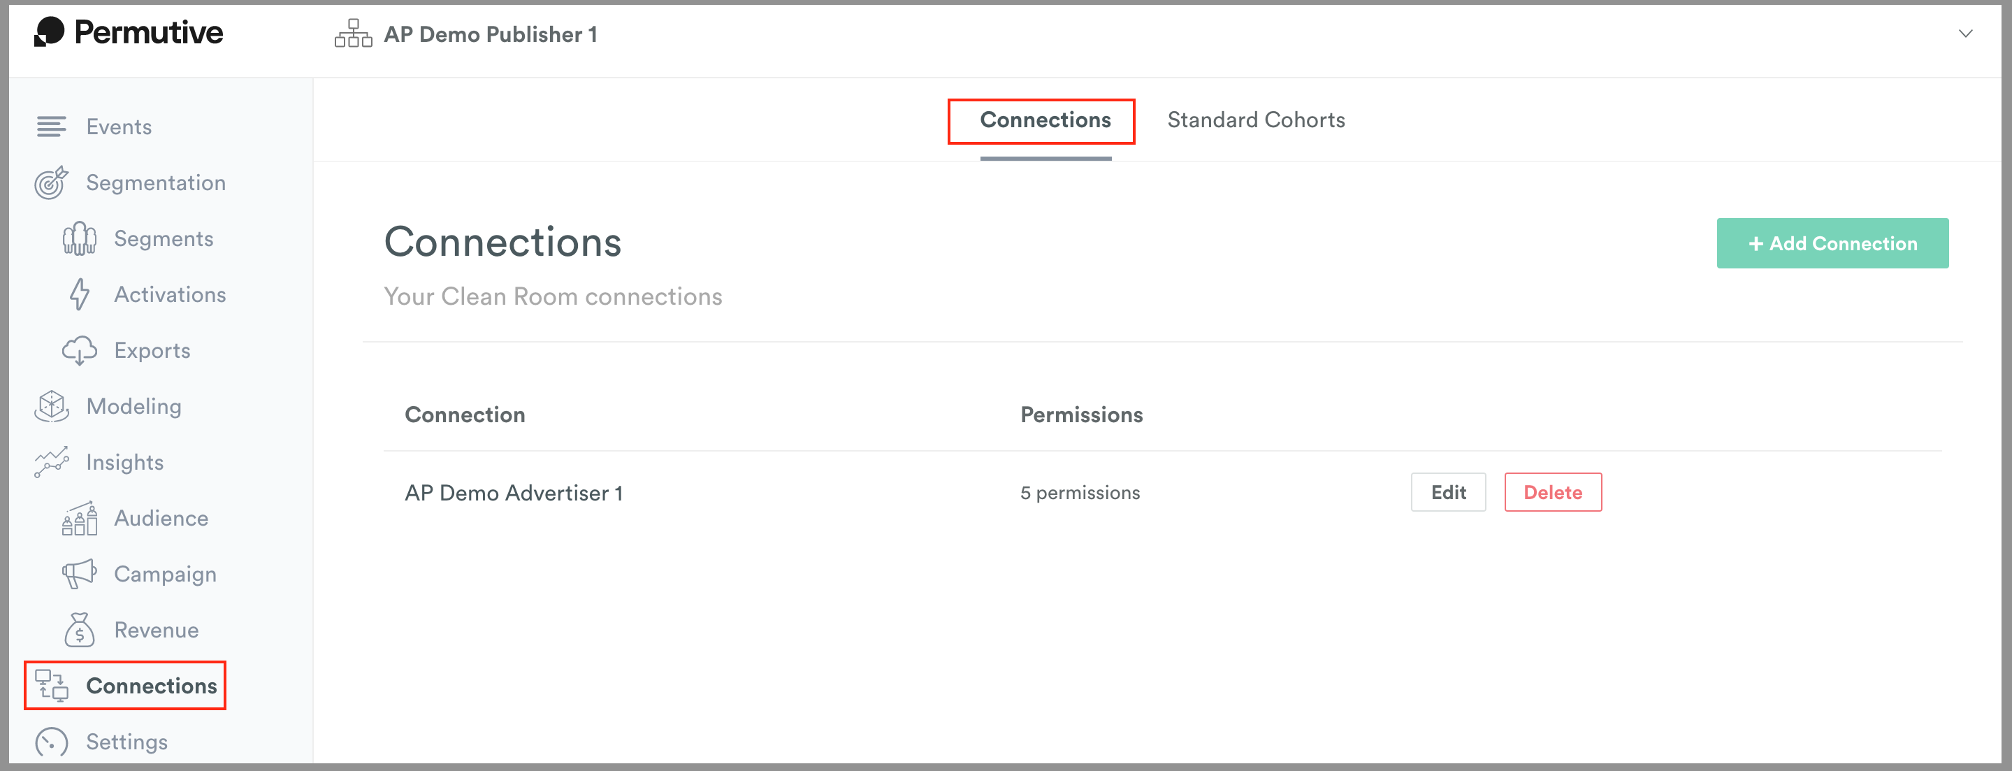Image resolution: width=2012 pixels, height=771 pixels.
Task: Click the Revenue money bag icon
Action: (80, 630)
